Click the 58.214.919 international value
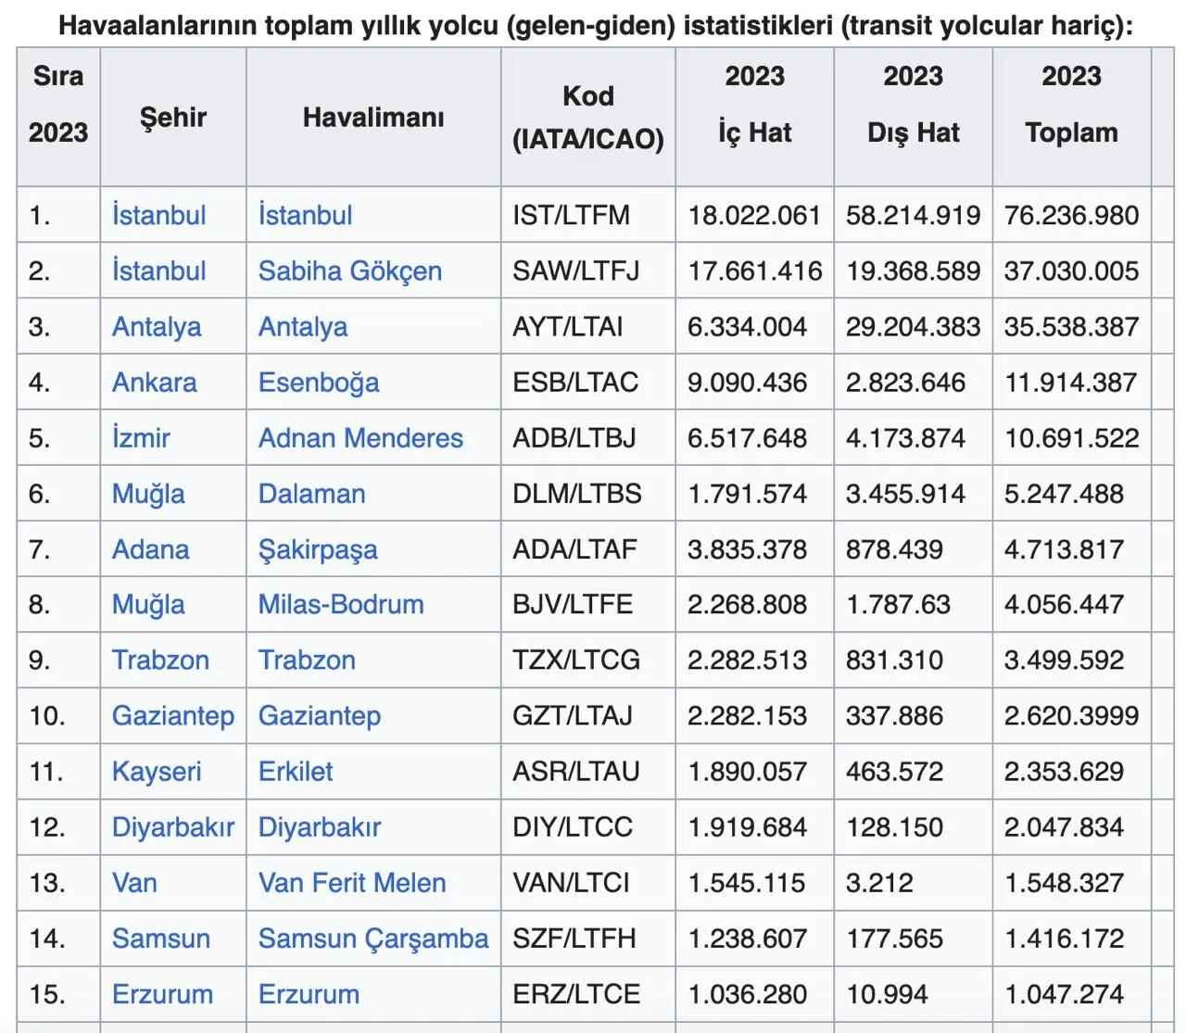 coord(913,215)
